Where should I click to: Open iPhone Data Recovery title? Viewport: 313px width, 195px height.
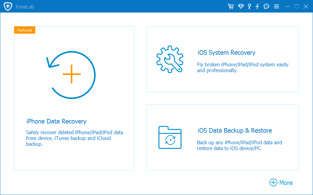pos(56,121)
